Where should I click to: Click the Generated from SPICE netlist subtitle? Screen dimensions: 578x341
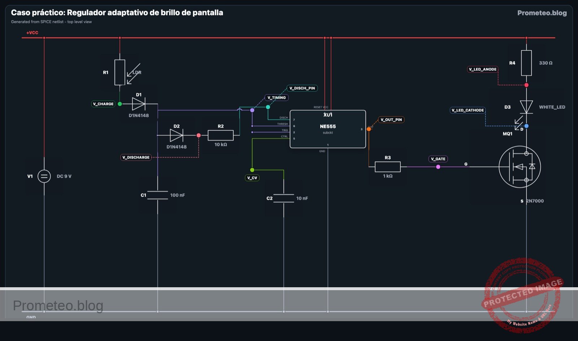point(51,22)
